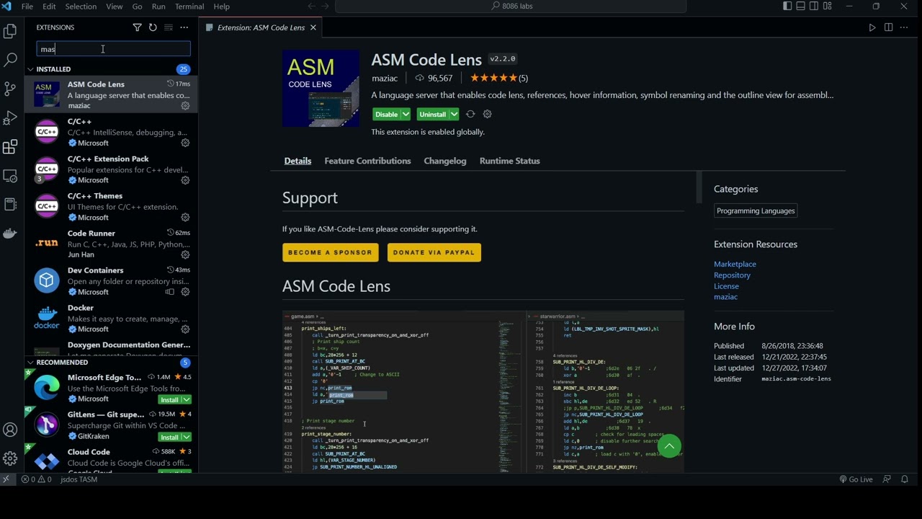The width and height of the screenshot is (922, 519).
Task: Open manage gear for C/C++ Extension Pack
Action: pyautogui.click(x=185, y=180)
